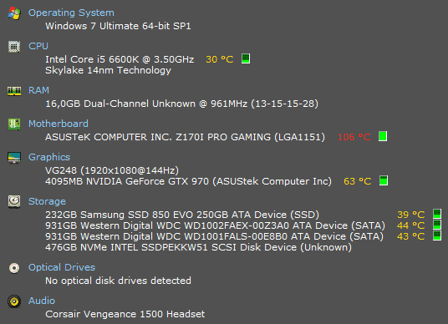Image resolution: width=448 pixels, height=324 pixels.
Task: Select the NVMe INTEL SSDPEKKW51 drive entry
Action: 198,247
